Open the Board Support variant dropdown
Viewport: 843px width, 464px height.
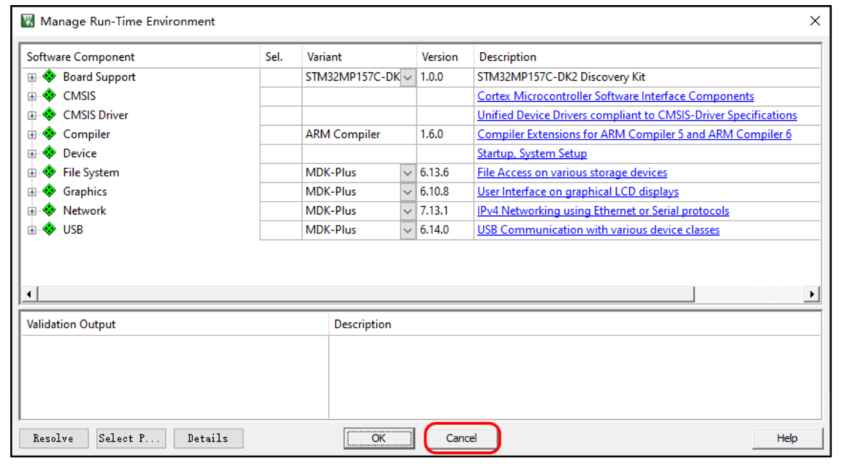click(x=408, y=77)
